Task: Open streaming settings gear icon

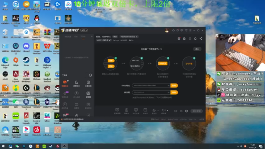Action: pos(186,111)
